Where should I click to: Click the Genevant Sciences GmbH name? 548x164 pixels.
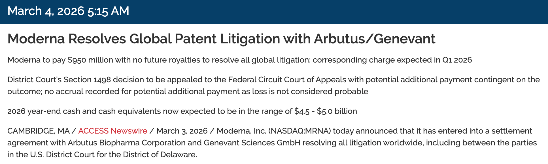click(x=252, y=143)
